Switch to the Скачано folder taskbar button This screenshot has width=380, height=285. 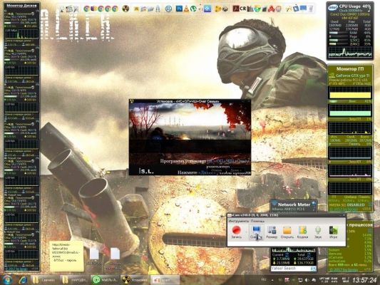(44, 280)
